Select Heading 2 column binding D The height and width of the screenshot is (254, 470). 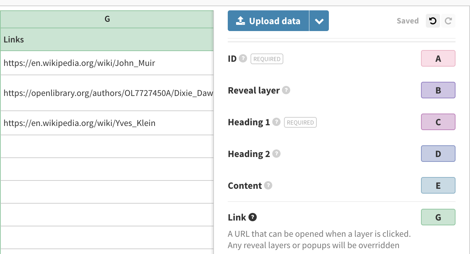[438, 154]
